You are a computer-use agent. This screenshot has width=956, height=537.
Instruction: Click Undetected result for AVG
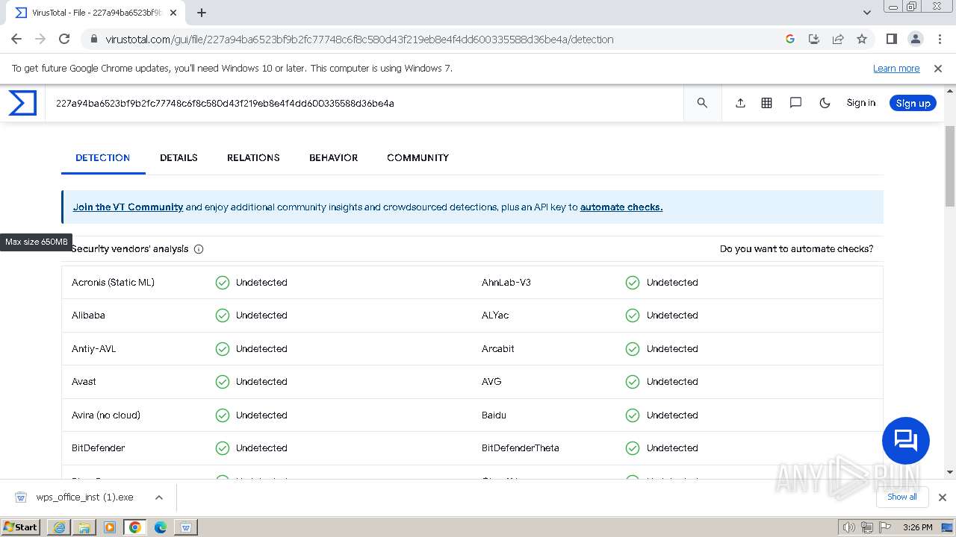point(672,382)
